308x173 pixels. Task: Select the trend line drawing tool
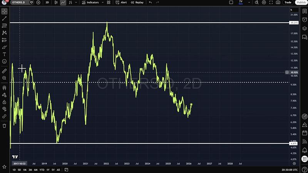[4, 18]
